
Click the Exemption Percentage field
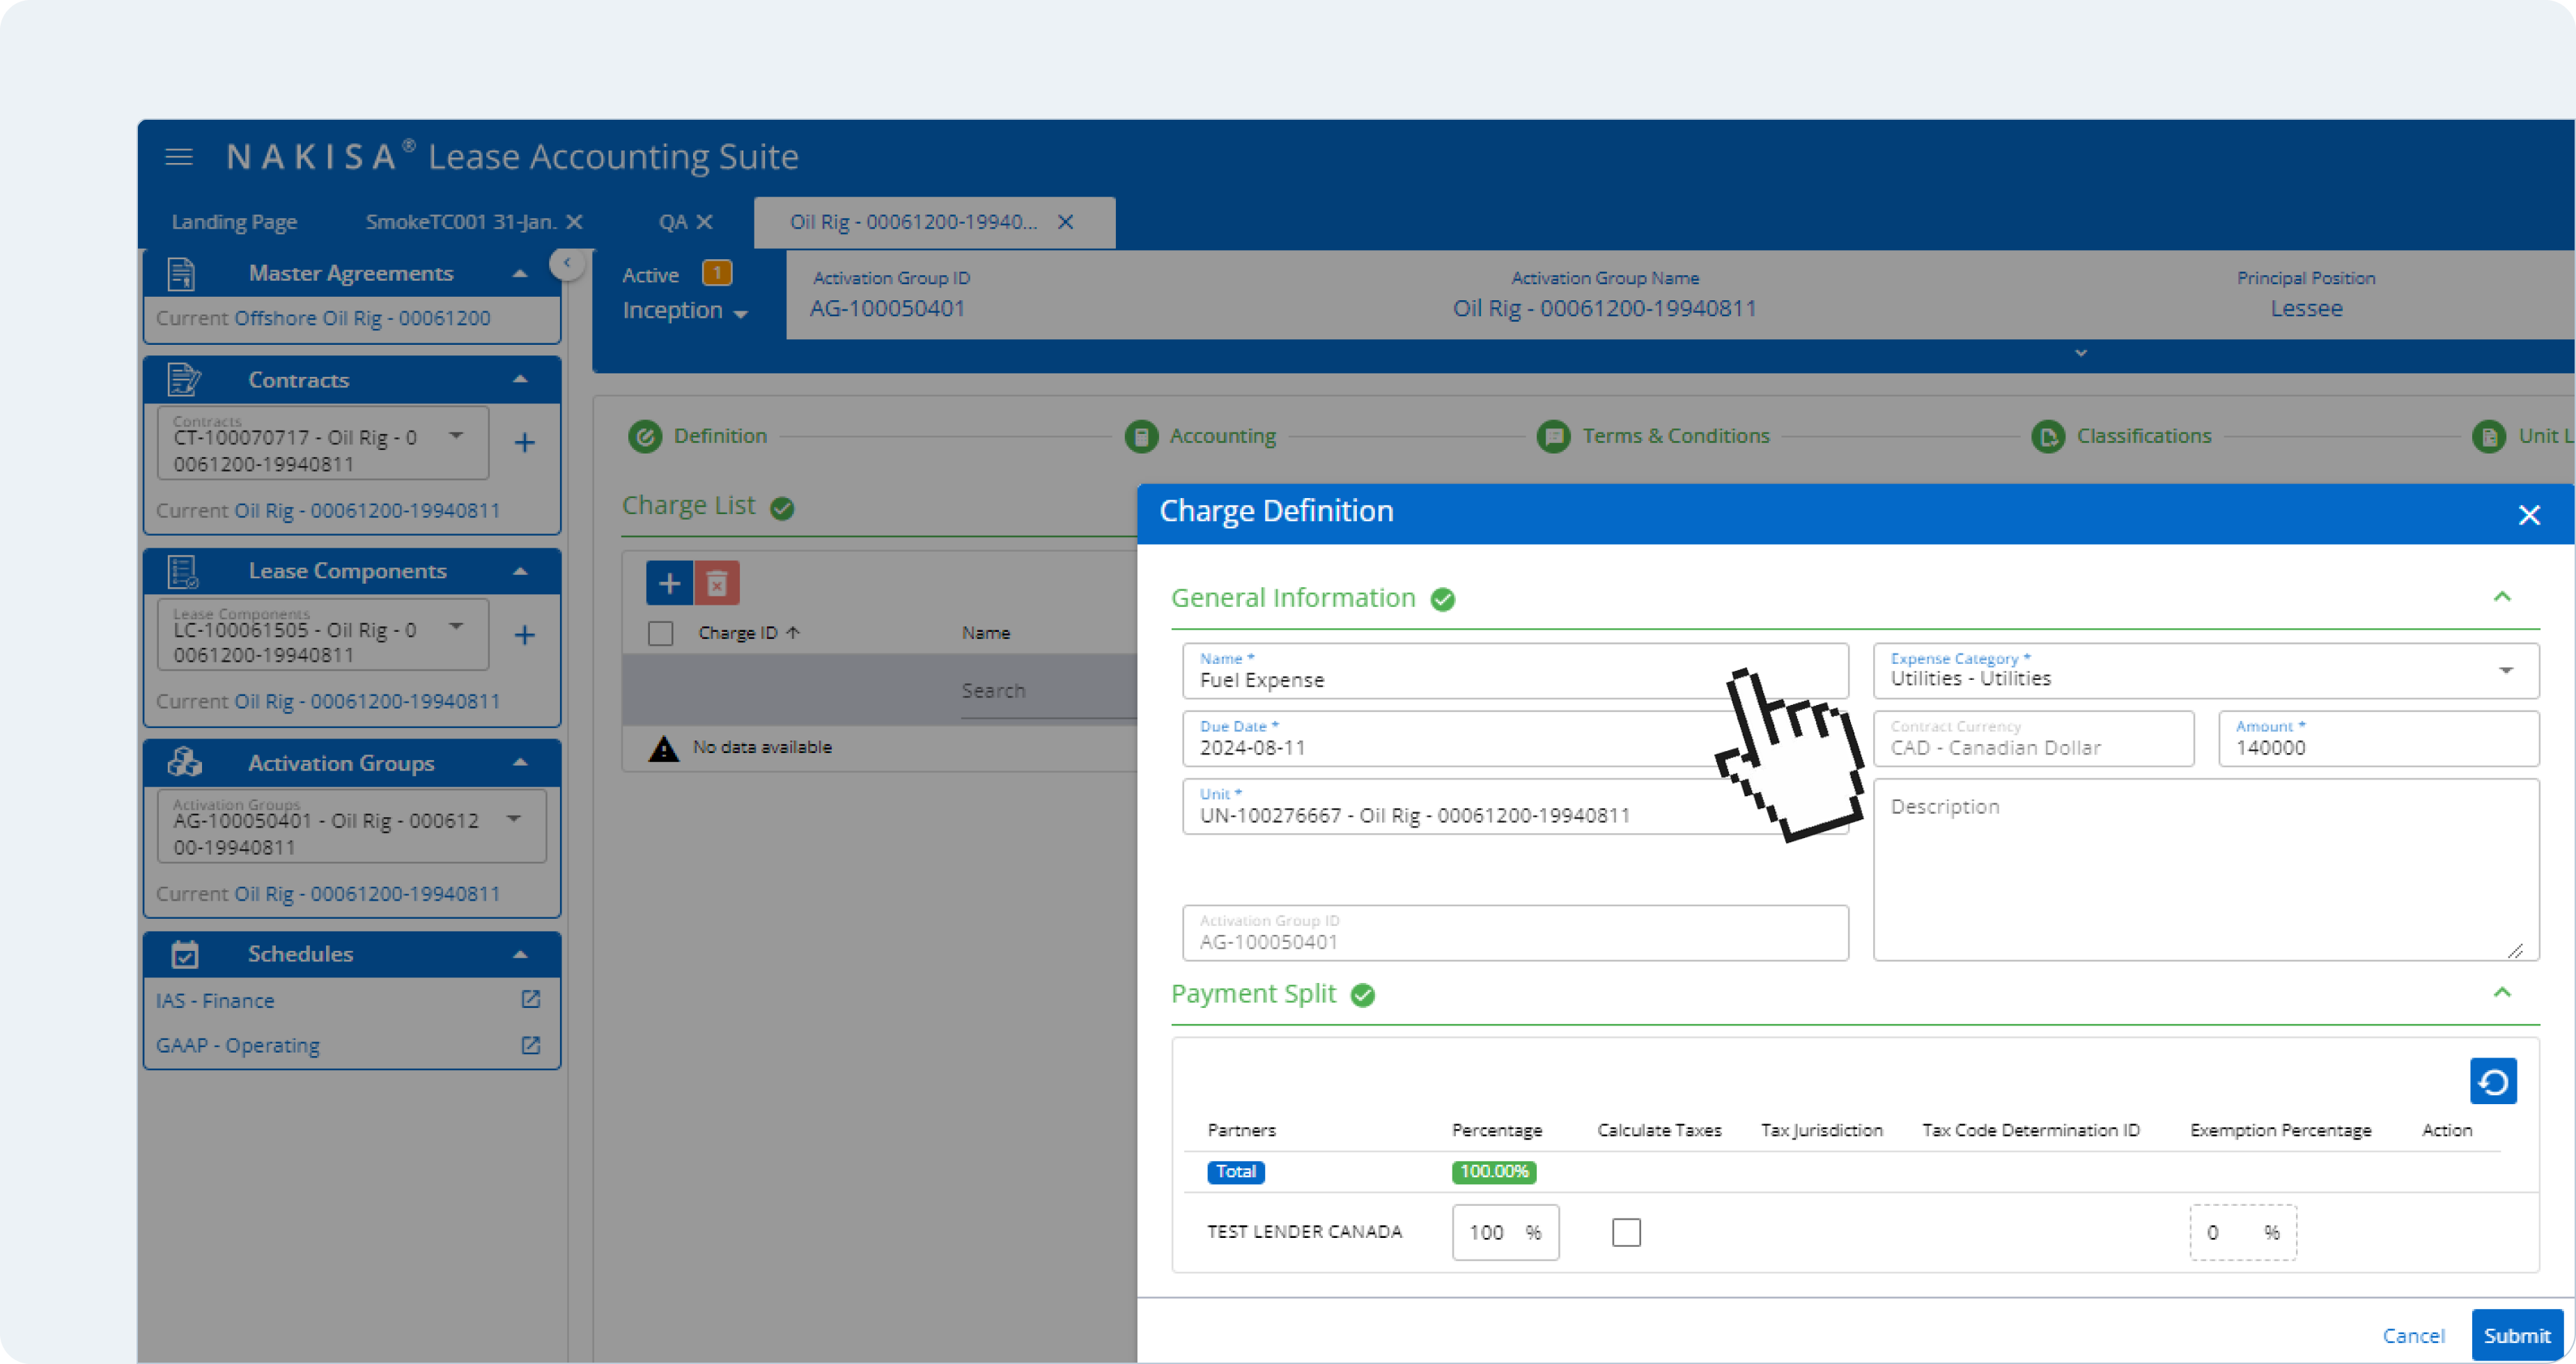tap(2243, 1232)
